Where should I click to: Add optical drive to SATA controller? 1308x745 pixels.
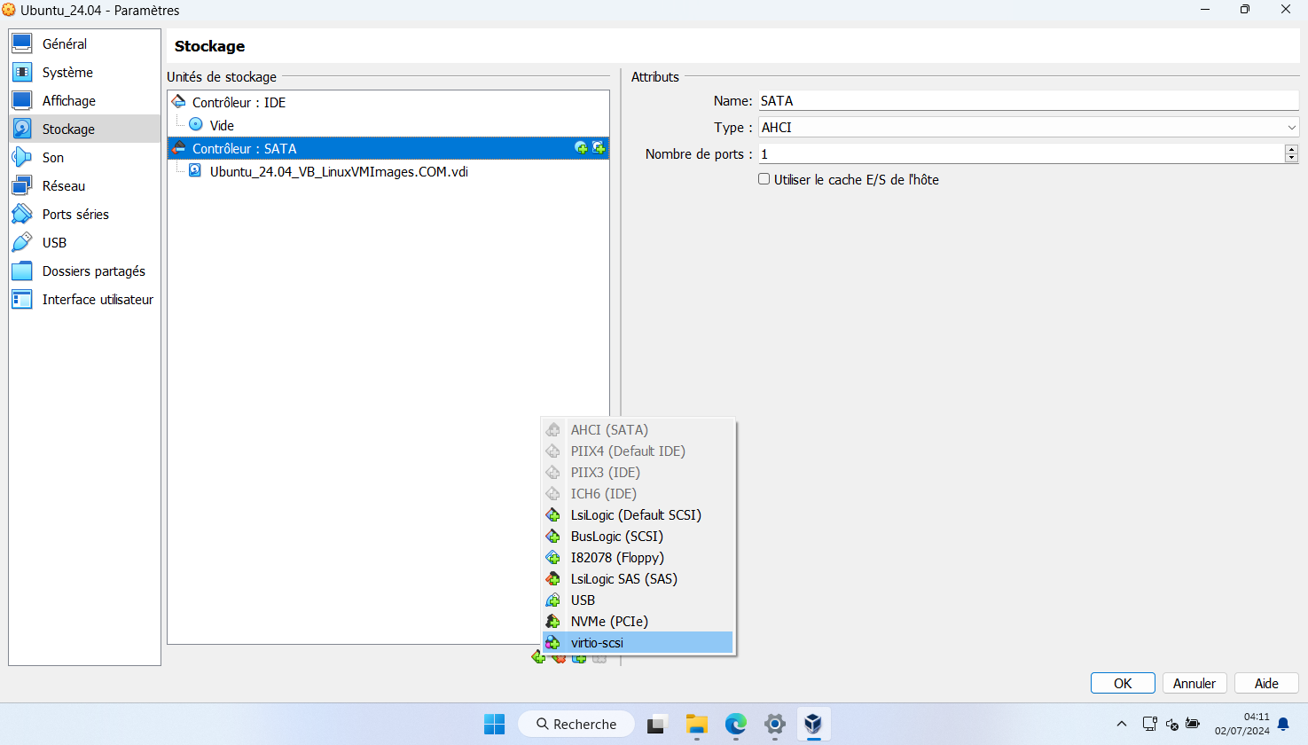[581, 148]
